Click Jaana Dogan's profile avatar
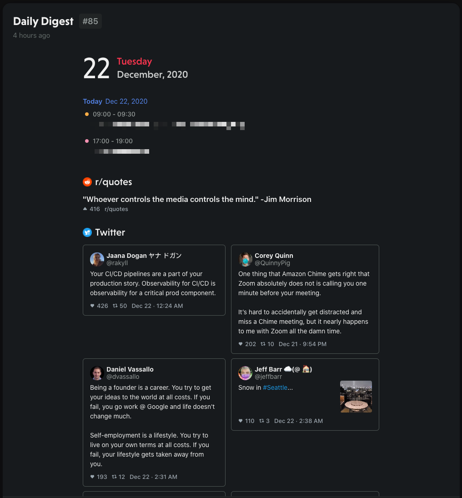 click(97, 259)
